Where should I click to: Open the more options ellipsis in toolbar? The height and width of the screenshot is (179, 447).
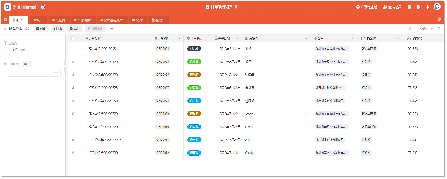[112, 29]
